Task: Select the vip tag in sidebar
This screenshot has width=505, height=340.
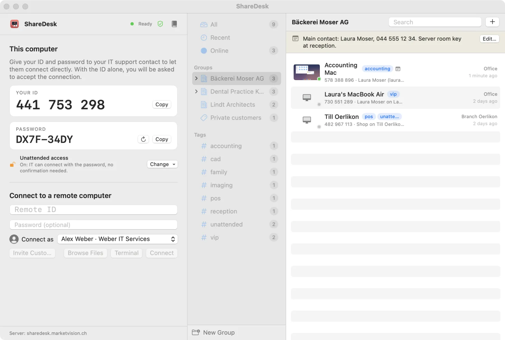Action: (x=237, y=237)
